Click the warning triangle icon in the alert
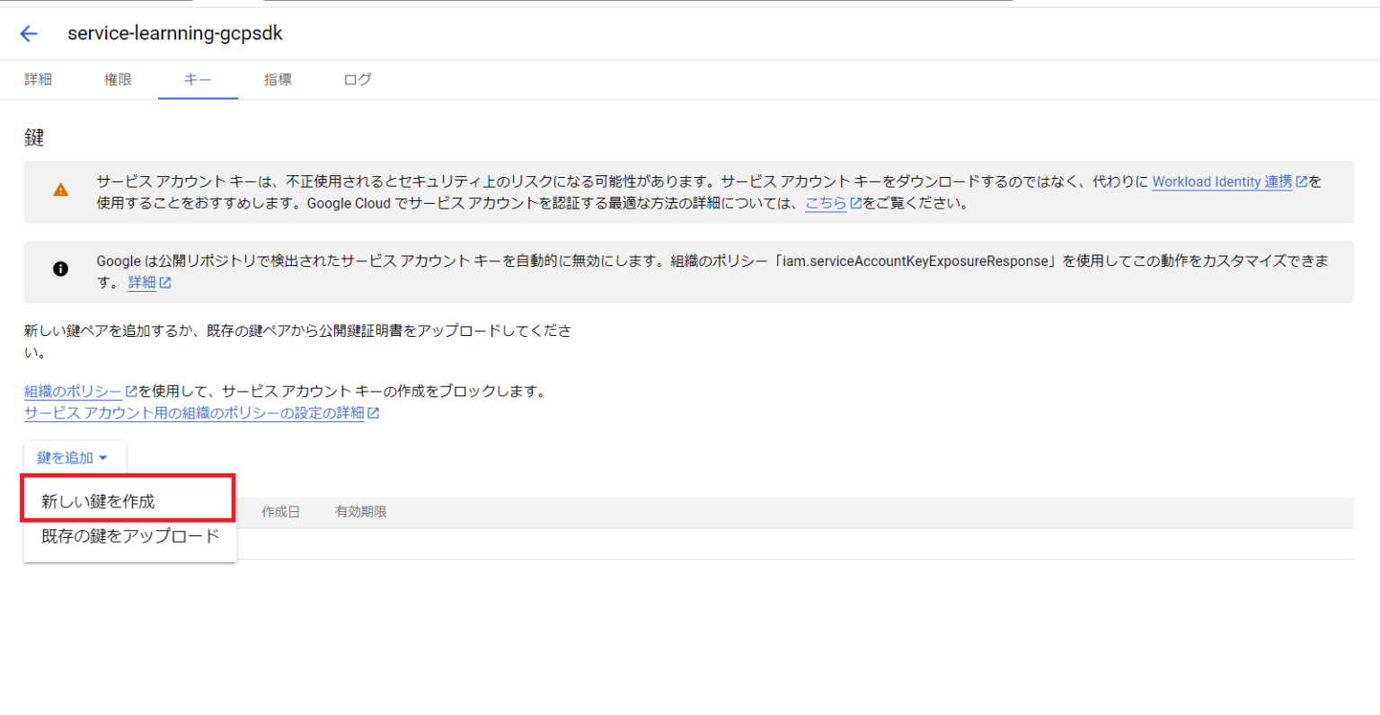The height and width of the screenshot is (715, 1380). [61, 191]
